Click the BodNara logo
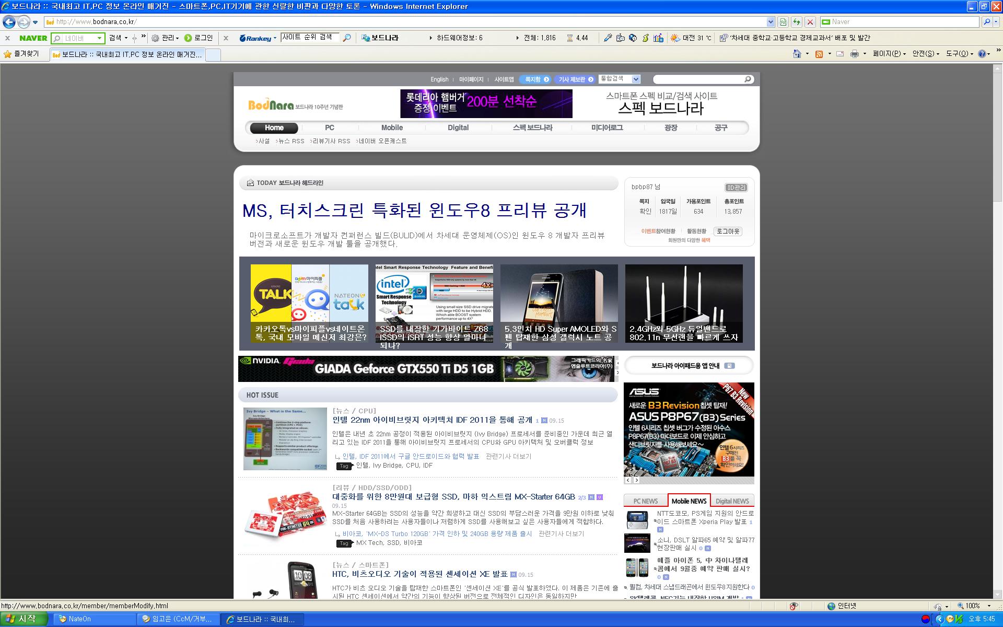Image resolution: width=1003 pixels, height=627 pixels. pos(271,105)
